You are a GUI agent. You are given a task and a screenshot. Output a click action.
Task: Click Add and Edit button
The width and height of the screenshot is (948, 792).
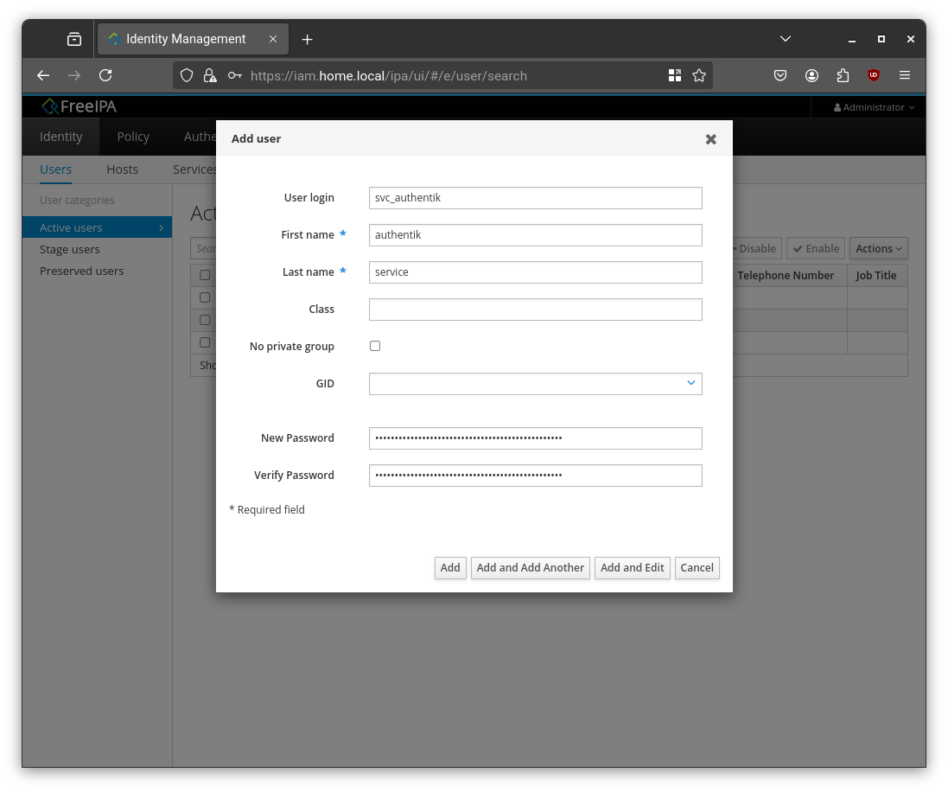632,567
